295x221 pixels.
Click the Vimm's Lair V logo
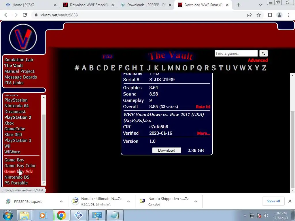(x=23, y=38)
